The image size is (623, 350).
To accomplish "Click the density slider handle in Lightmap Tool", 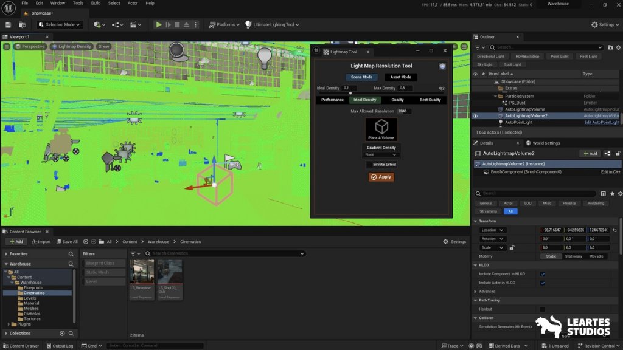I will pyautogui.click(x=350, y=93).
